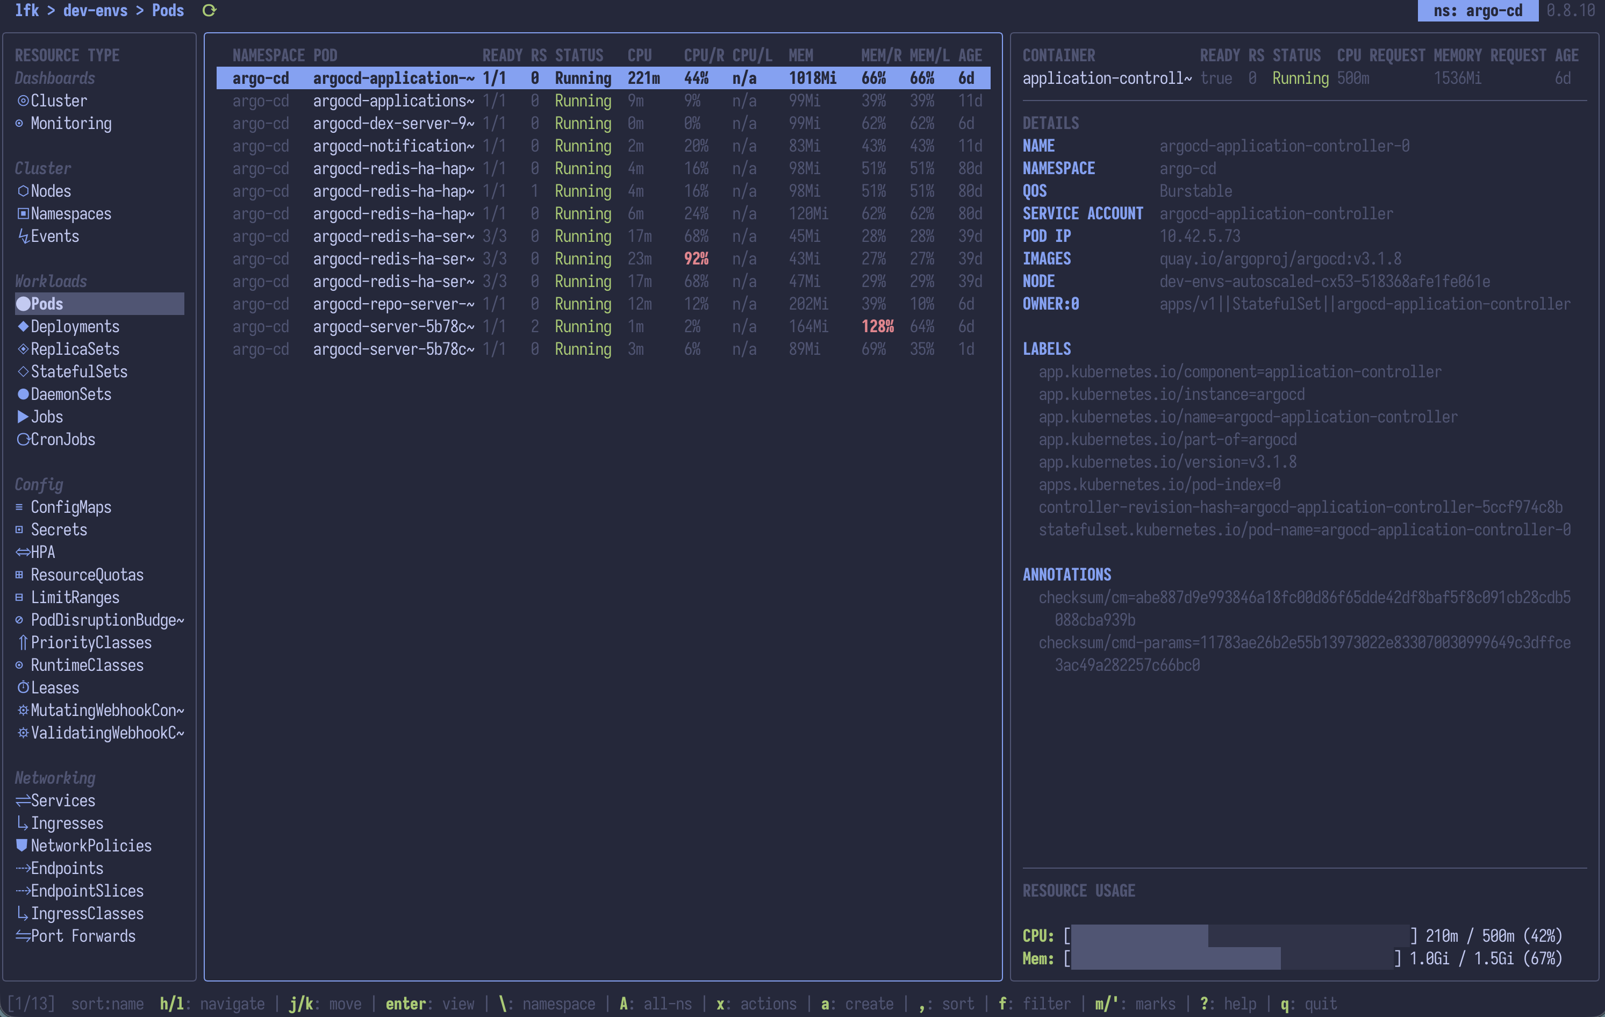Click the ns: argo-cd namespace badge
1605x1017 pixels.
(x=1477, y=11)
